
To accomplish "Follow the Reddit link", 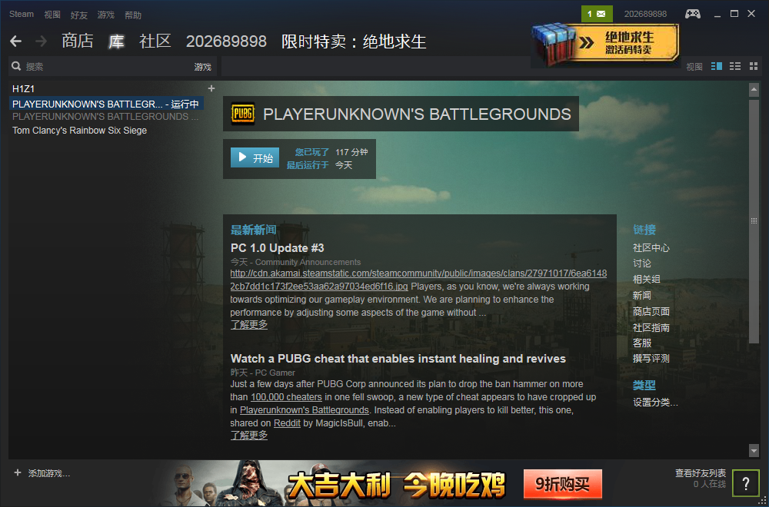I will [287, 422].
